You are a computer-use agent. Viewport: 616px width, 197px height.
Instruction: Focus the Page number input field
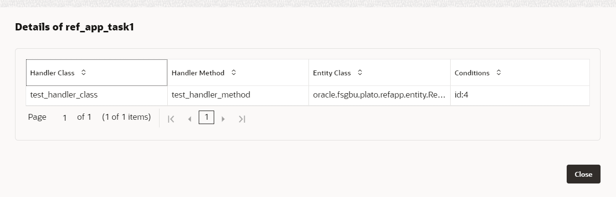coord(64,117)
